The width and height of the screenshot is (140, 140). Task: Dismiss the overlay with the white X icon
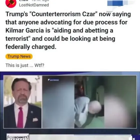pyautogui.click(x=134, y=139)
